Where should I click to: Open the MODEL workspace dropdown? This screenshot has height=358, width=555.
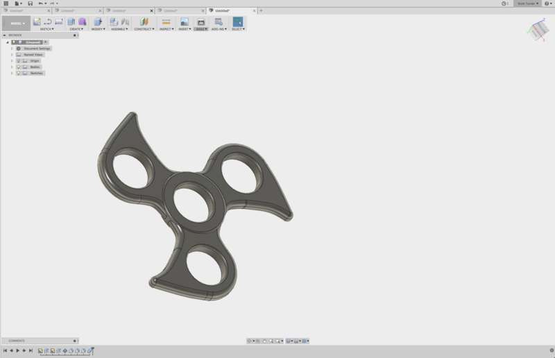17,24
